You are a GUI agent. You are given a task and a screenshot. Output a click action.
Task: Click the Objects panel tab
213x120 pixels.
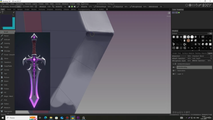(x=204, y=53)
